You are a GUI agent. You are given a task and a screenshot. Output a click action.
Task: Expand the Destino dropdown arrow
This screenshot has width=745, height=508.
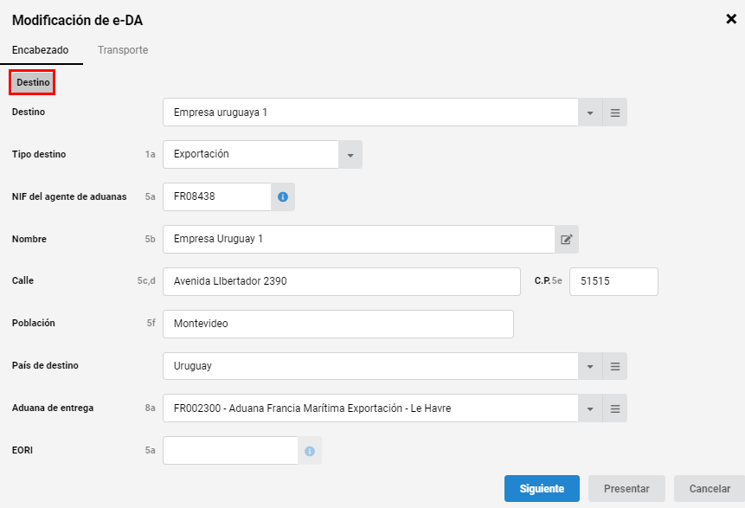pos(590,113)
